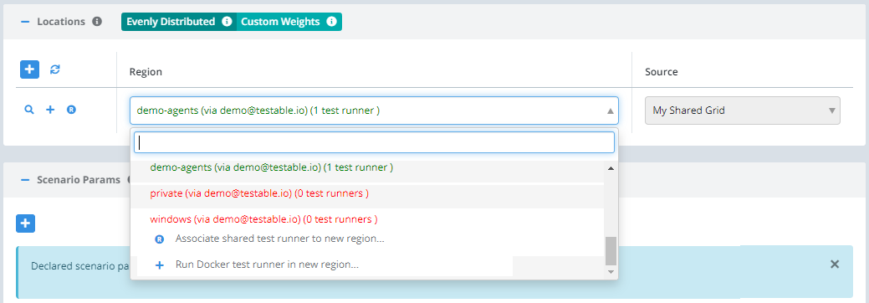Add a new scenario parameter
The height and width of the screenshot is (303, 869).
(25, 223)
